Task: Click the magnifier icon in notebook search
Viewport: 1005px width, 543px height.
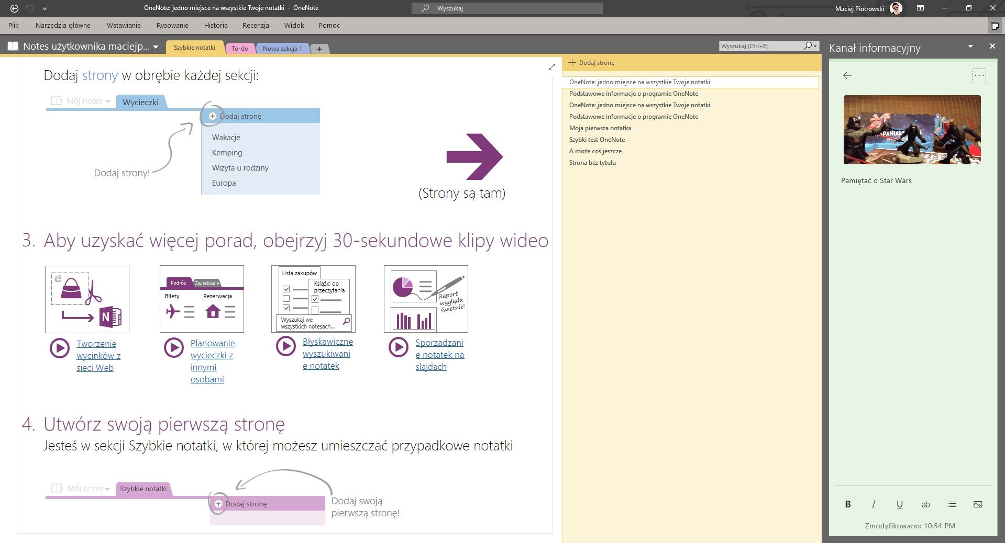Action: pos(808,46)
